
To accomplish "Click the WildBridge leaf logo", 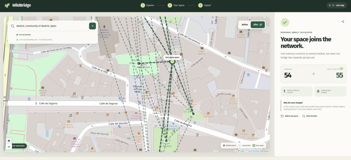I will pyautogui.click(x=7, y=5).
